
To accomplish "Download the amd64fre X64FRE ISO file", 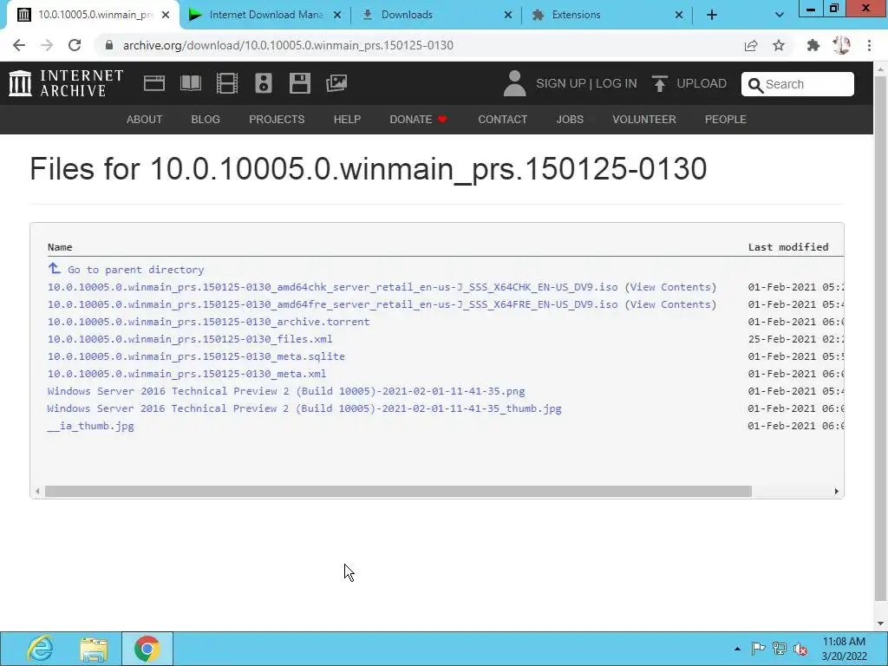I will 332,304.
